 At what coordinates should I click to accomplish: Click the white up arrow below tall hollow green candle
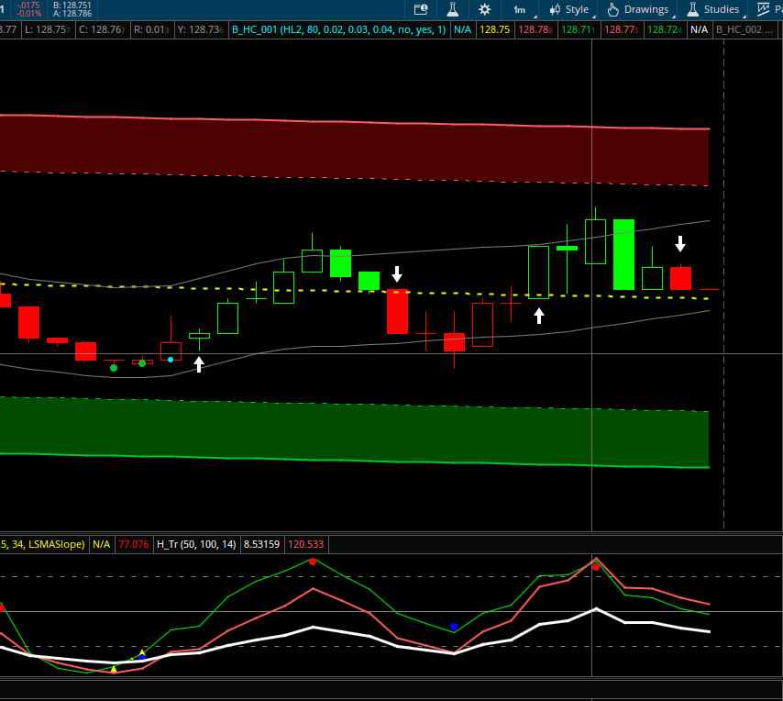(539, 316)
